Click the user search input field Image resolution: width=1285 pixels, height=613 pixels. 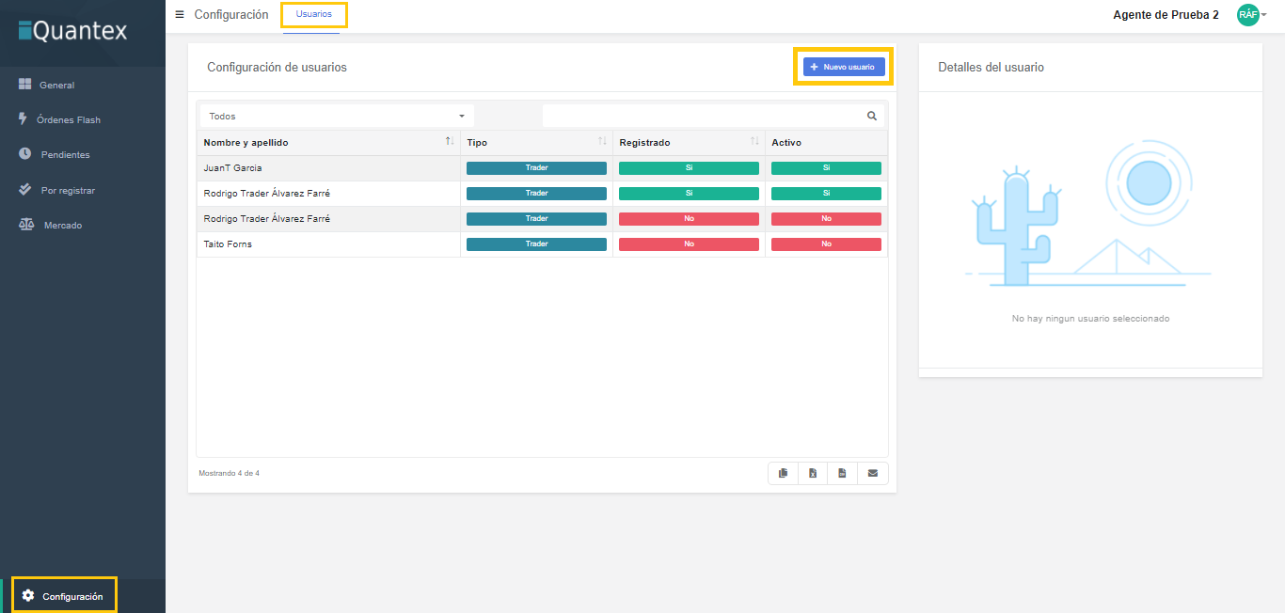(x=703, y=117)
